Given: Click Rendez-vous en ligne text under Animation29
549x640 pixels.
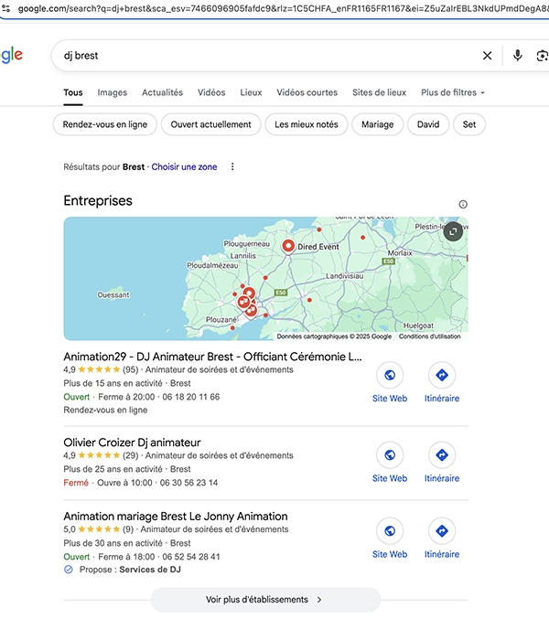Looking at the screenshot, I should point(105,410).
